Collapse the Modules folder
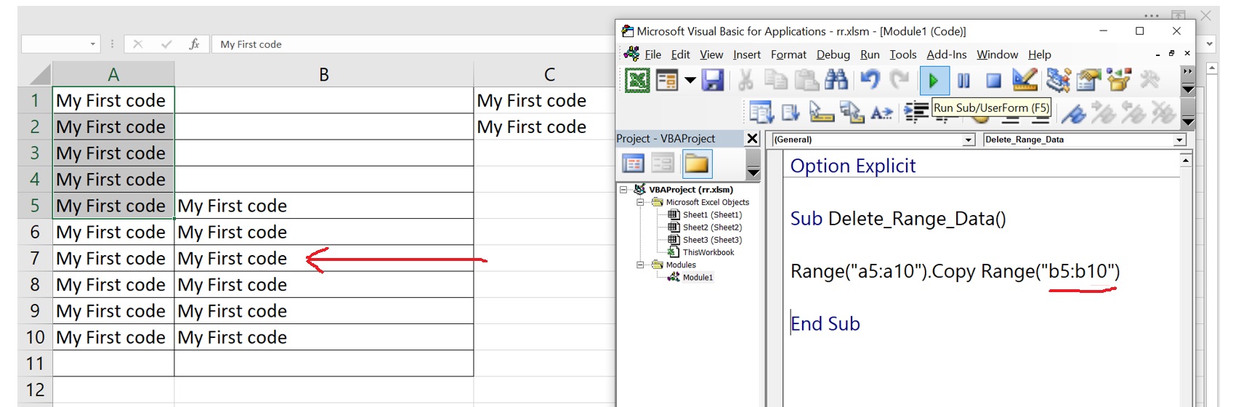The image size is (1233, 407). click(640, 265)
